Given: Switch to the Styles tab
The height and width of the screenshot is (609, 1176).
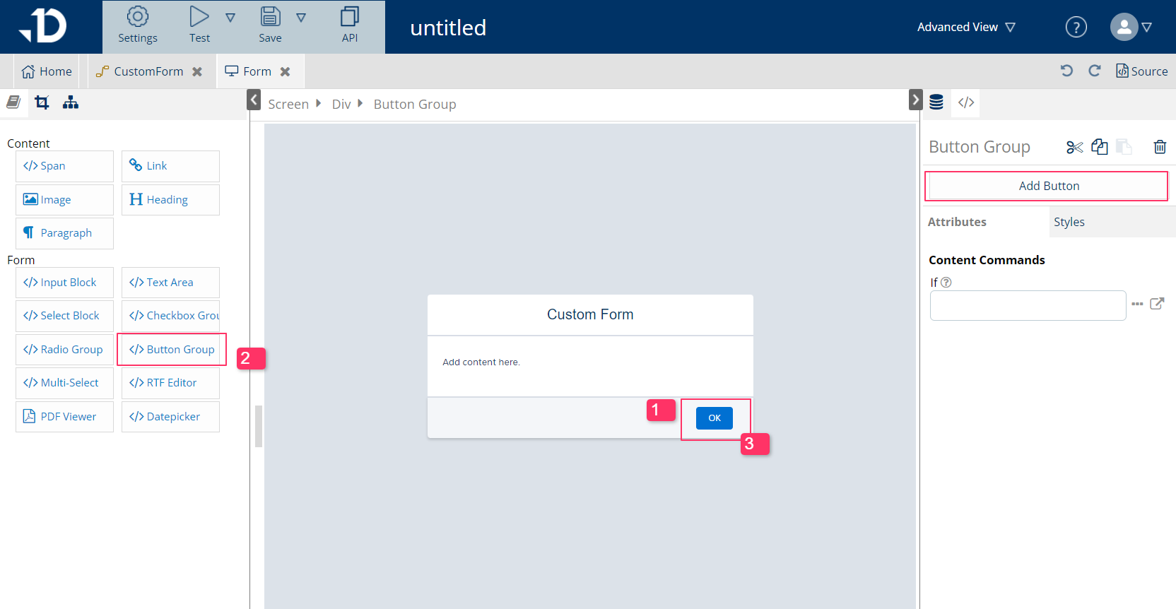Looking at the screenshot, I should pos(1069,221).
